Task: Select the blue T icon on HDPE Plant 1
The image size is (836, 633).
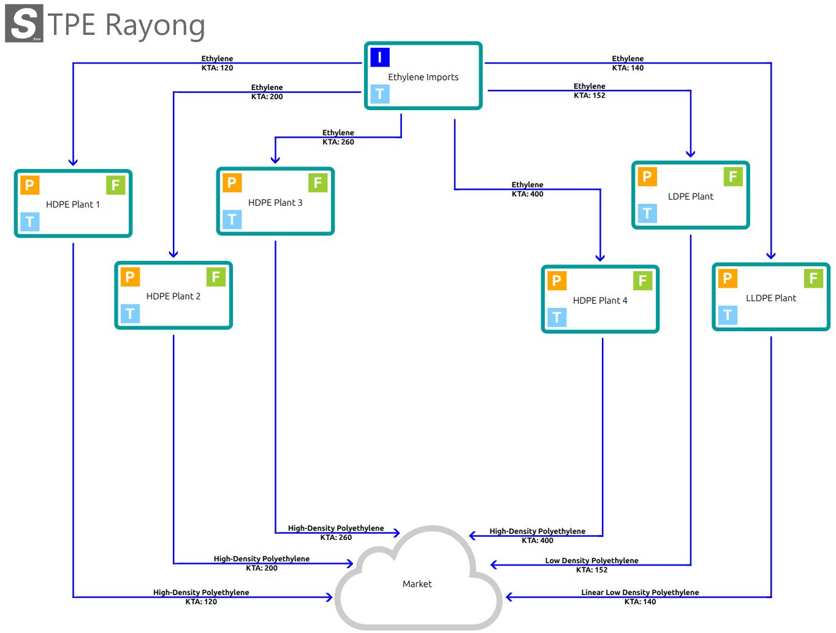Action: (x=29, y=221)
